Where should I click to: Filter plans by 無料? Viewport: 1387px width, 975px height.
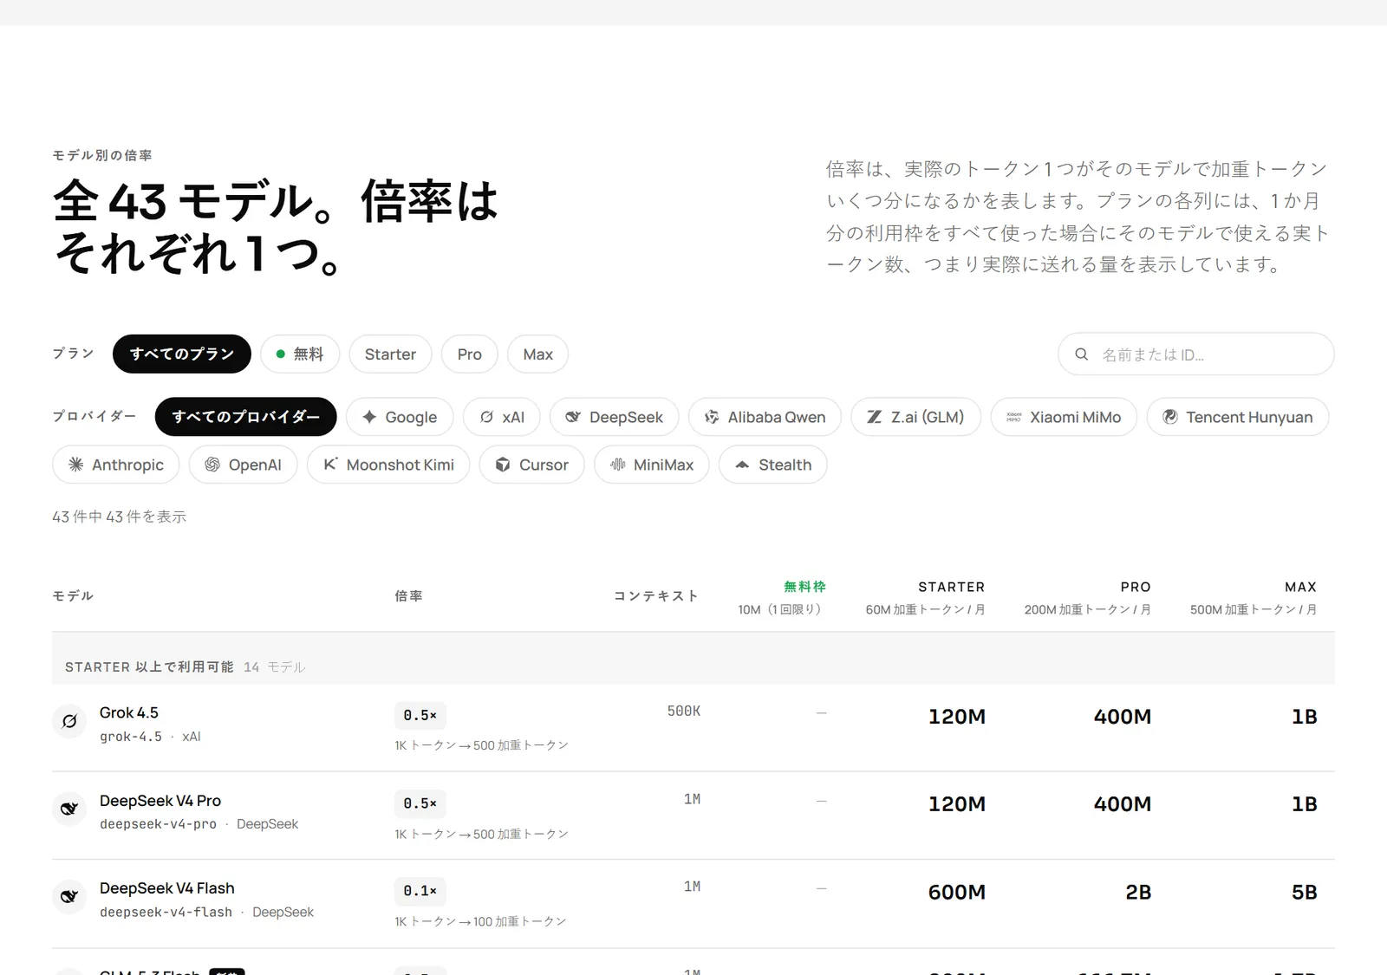coord(300,354)
